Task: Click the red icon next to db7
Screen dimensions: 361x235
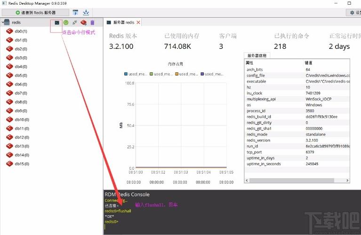Action: click(9, 93)
